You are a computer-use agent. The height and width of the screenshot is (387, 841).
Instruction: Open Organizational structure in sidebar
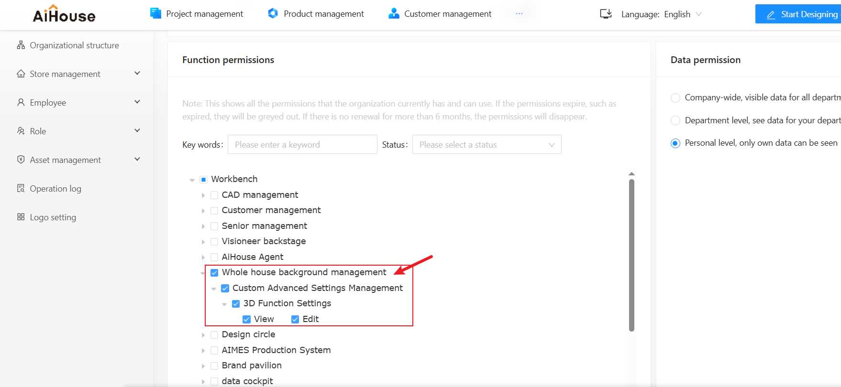coord(74,45)
